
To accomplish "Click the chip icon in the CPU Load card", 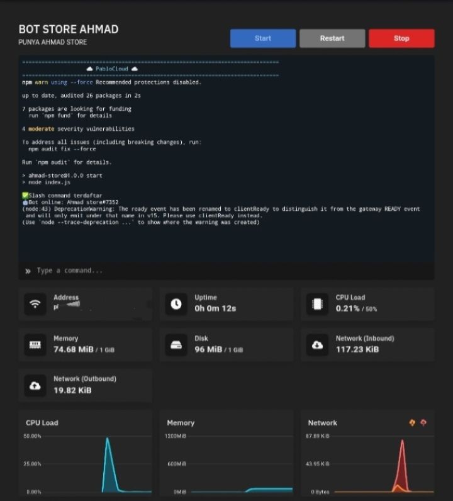I will tap(317, 305).
